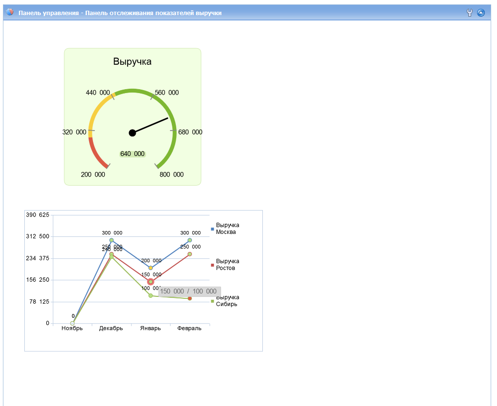This screenshot has width=497, height=406.
Task: Click the 'Выручка Москва' legend label
Action: tap(227, 229)
